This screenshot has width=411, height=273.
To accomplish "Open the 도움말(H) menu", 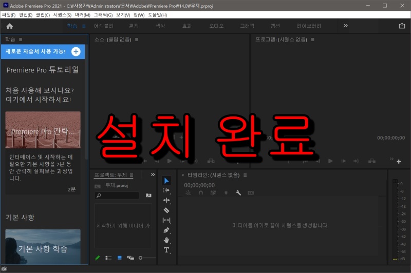I will coord(158,15).
